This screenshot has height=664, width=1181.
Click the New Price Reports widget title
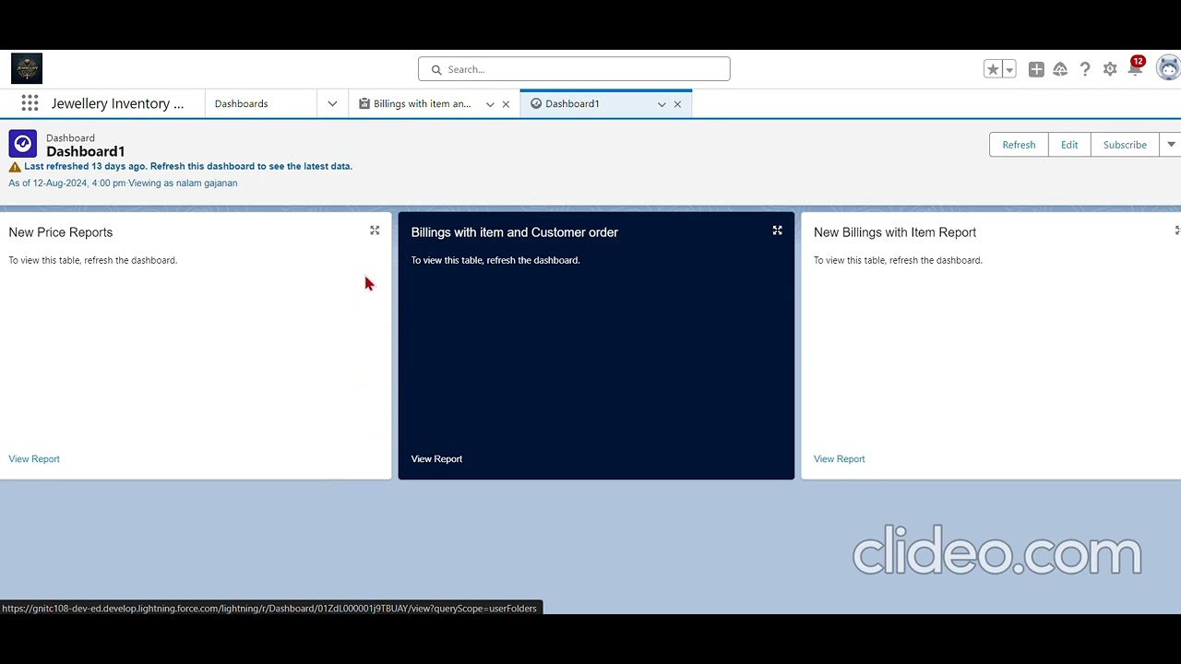[61, 232]
